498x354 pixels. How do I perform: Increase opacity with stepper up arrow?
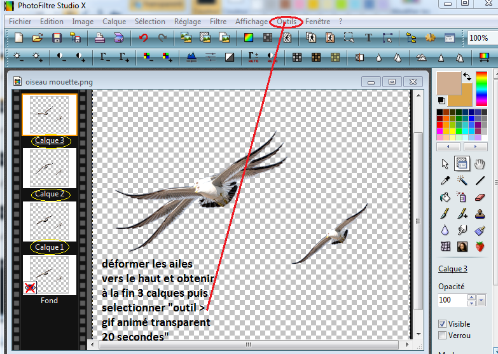coord(472,297)
